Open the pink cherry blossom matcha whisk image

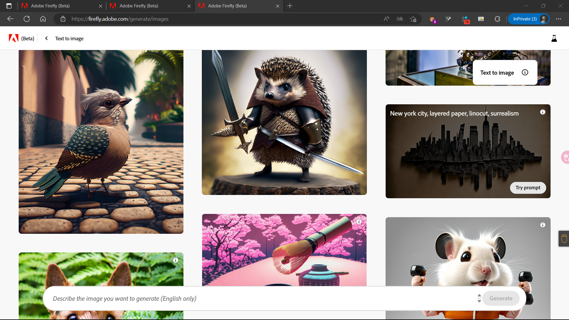pos(284,250)
